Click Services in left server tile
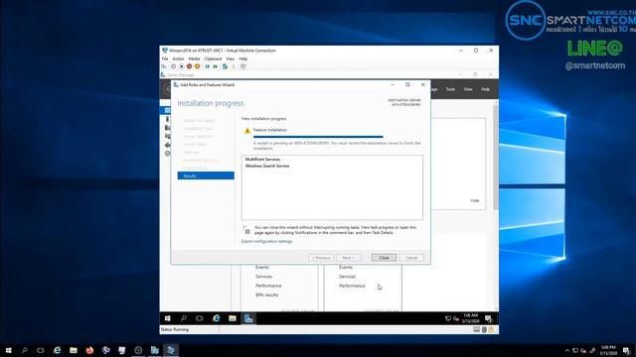636x357 pixels. pos(263,276)
